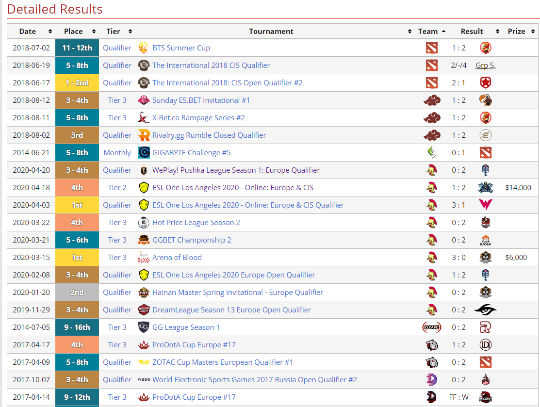
Task: Sort results by Place column header
Action: pyautogui.click(x=73, y=32)
